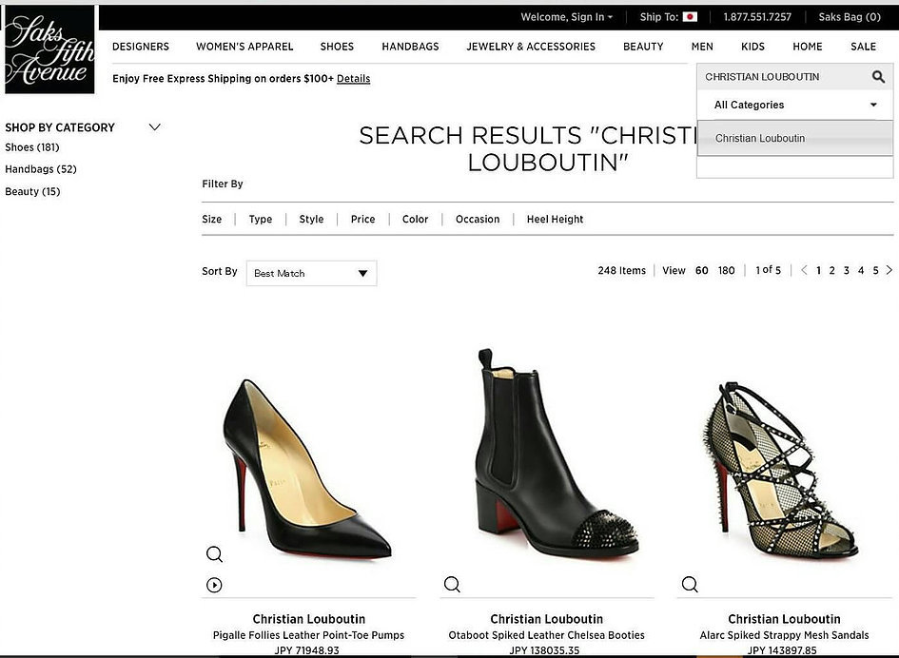Expand the Style filter
The height and width of the screenshot is (658, 899).
(x=311, y=219)
